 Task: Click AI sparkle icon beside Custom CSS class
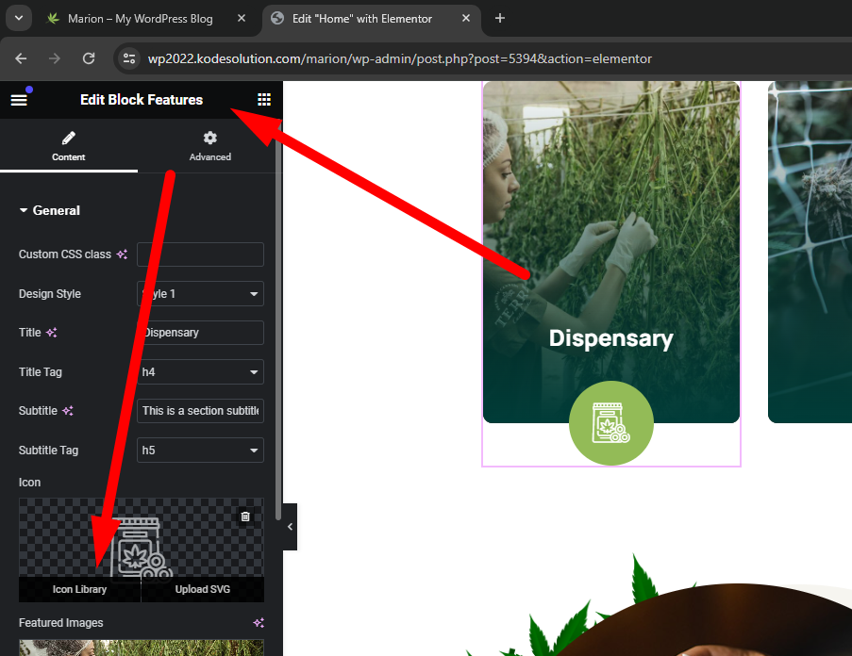pyautogui.click(x=123, y=254)
